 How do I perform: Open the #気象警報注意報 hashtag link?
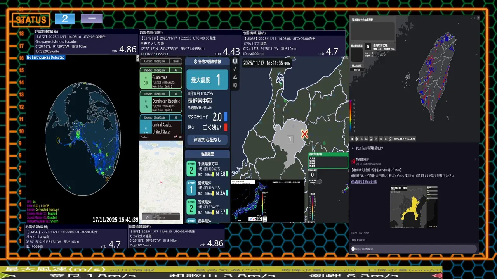click(359, 182)
